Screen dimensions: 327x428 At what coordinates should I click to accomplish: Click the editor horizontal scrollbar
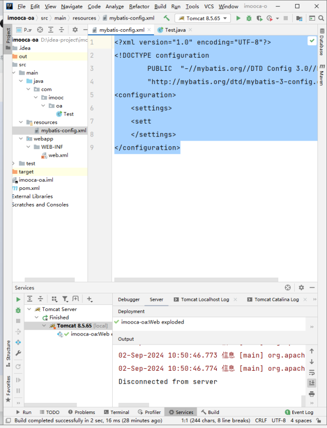[x=196, y=280]
